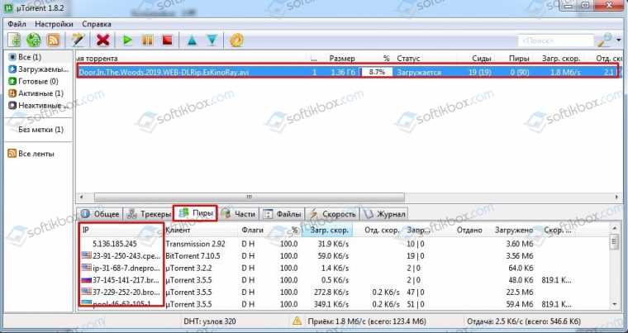
Task: Select the Активные (1) category
Action: click(x=36, y=93)
